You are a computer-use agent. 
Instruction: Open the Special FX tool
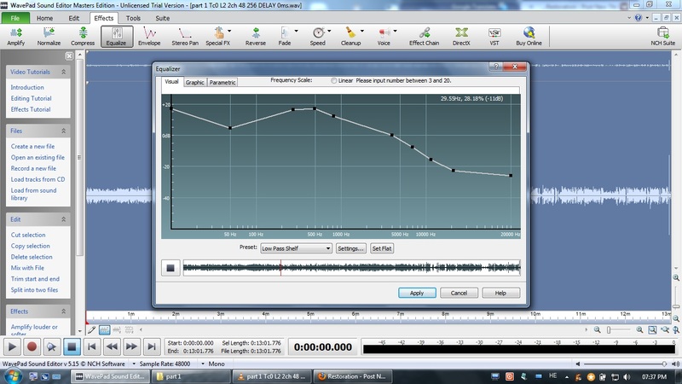218,37
